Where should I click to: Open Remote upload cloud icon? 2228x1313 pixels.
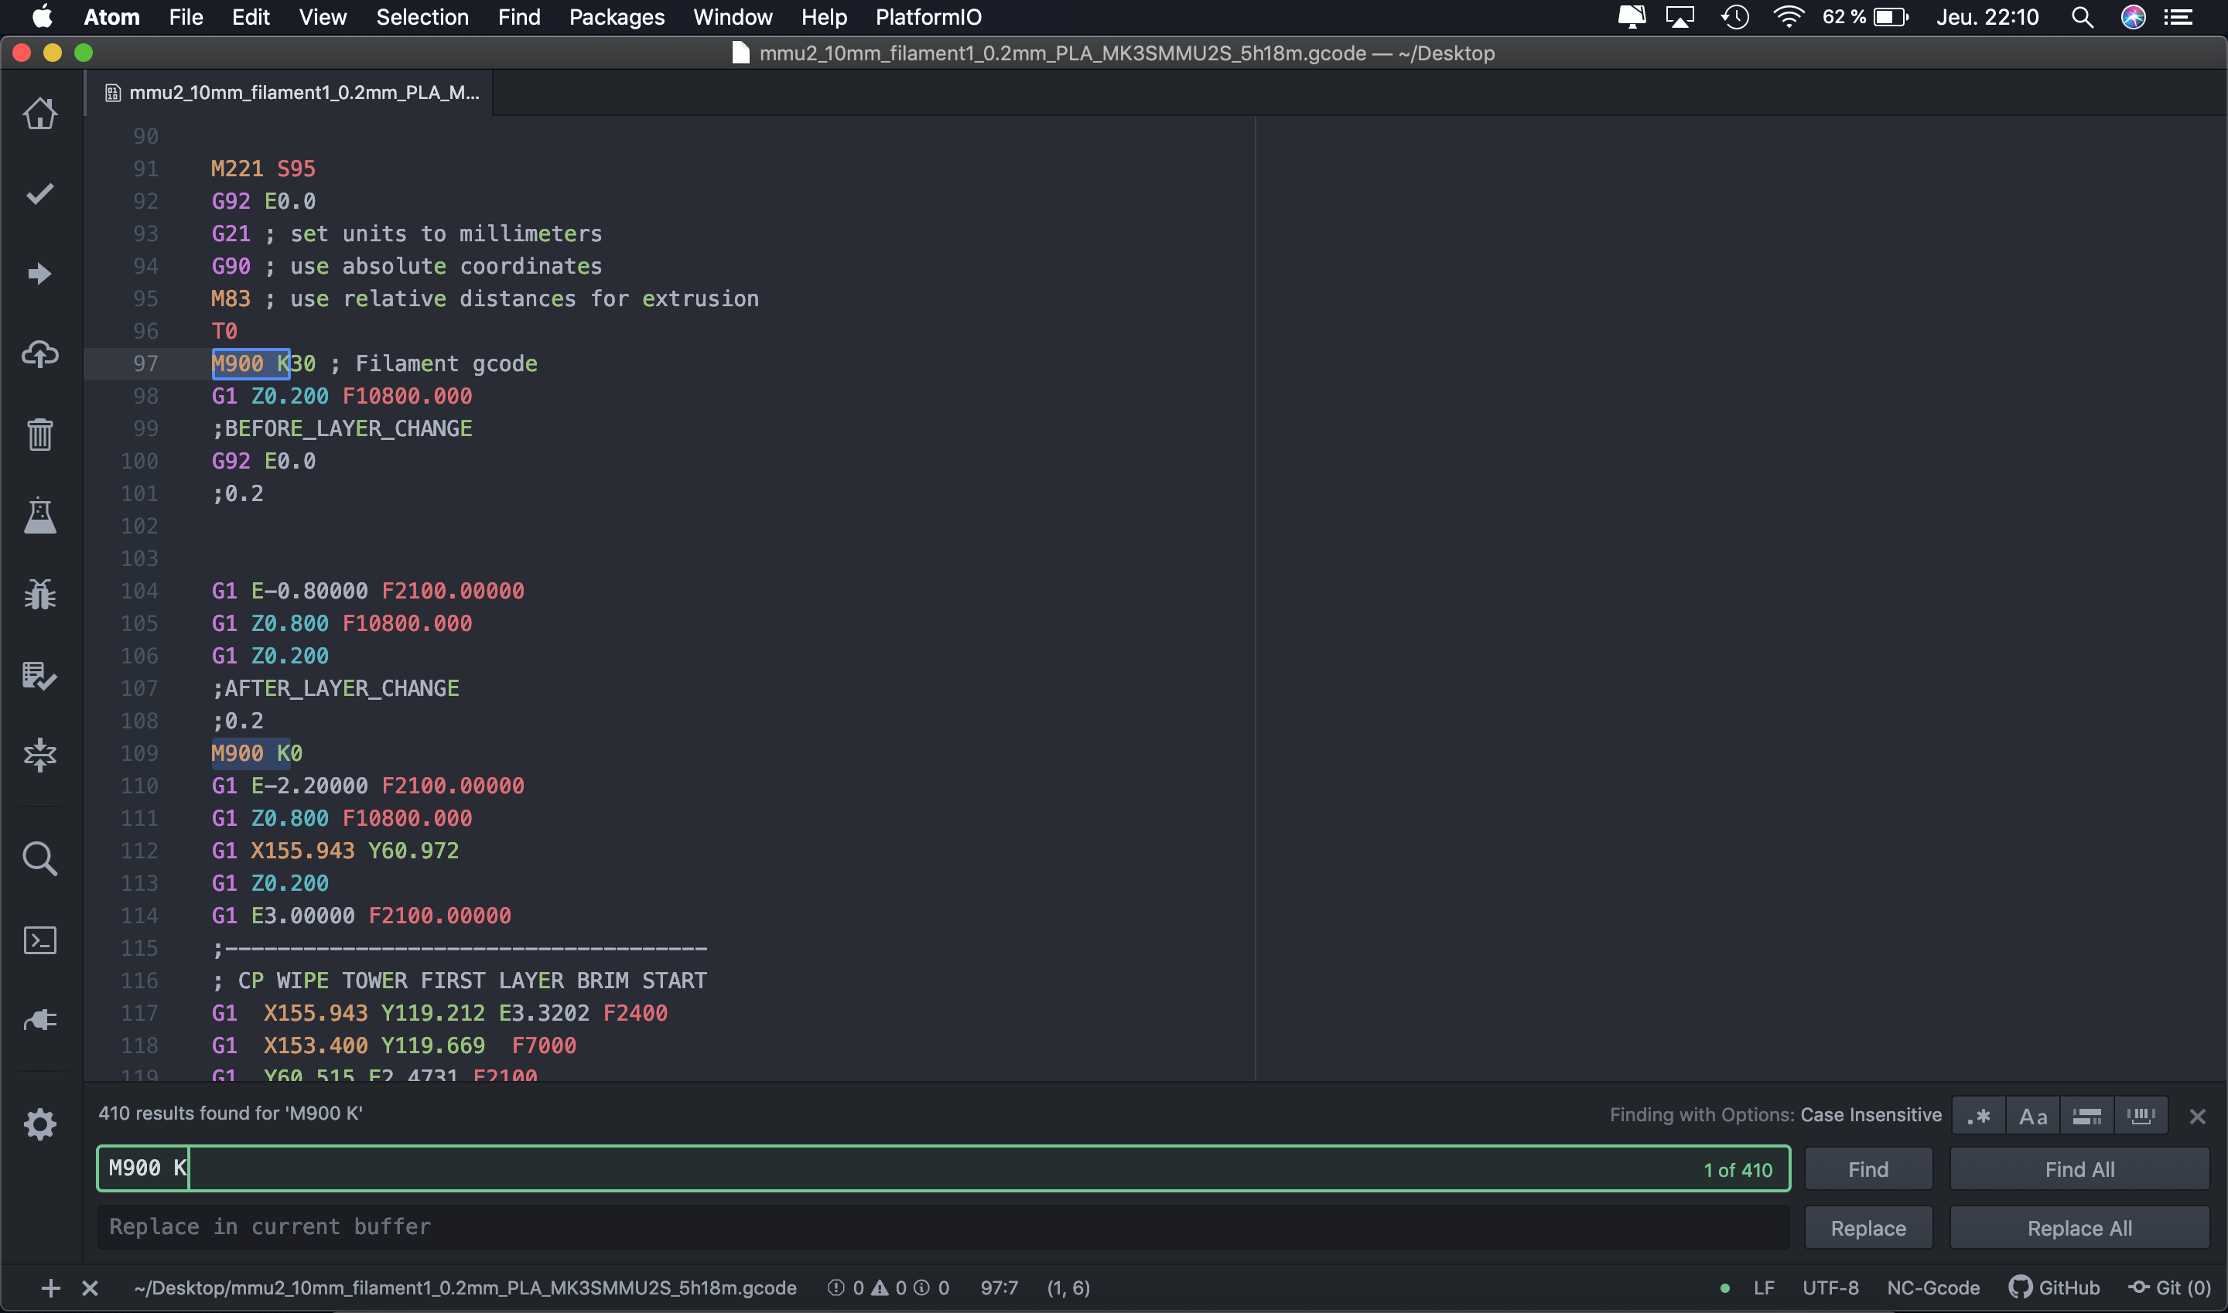tap(39, 354)
